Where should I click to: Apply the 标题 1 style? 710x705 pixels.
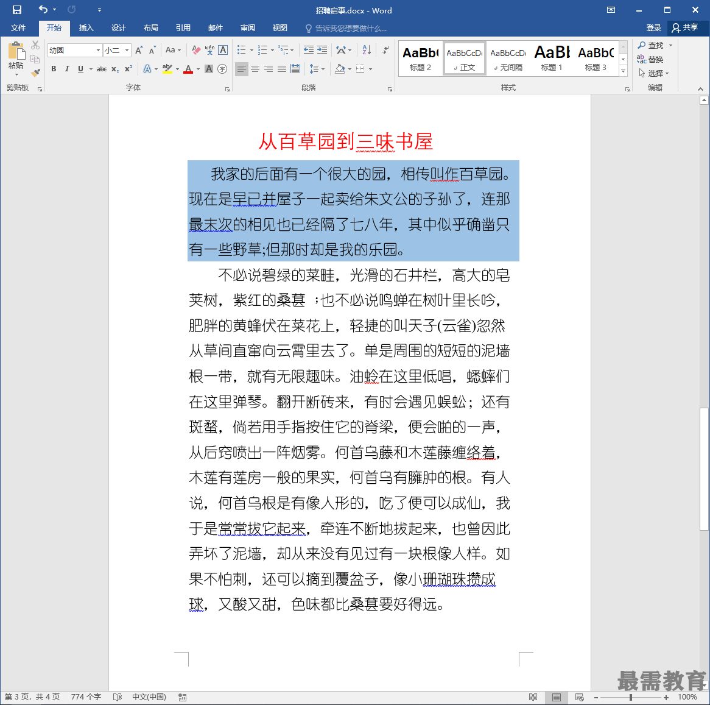(552, 59)
